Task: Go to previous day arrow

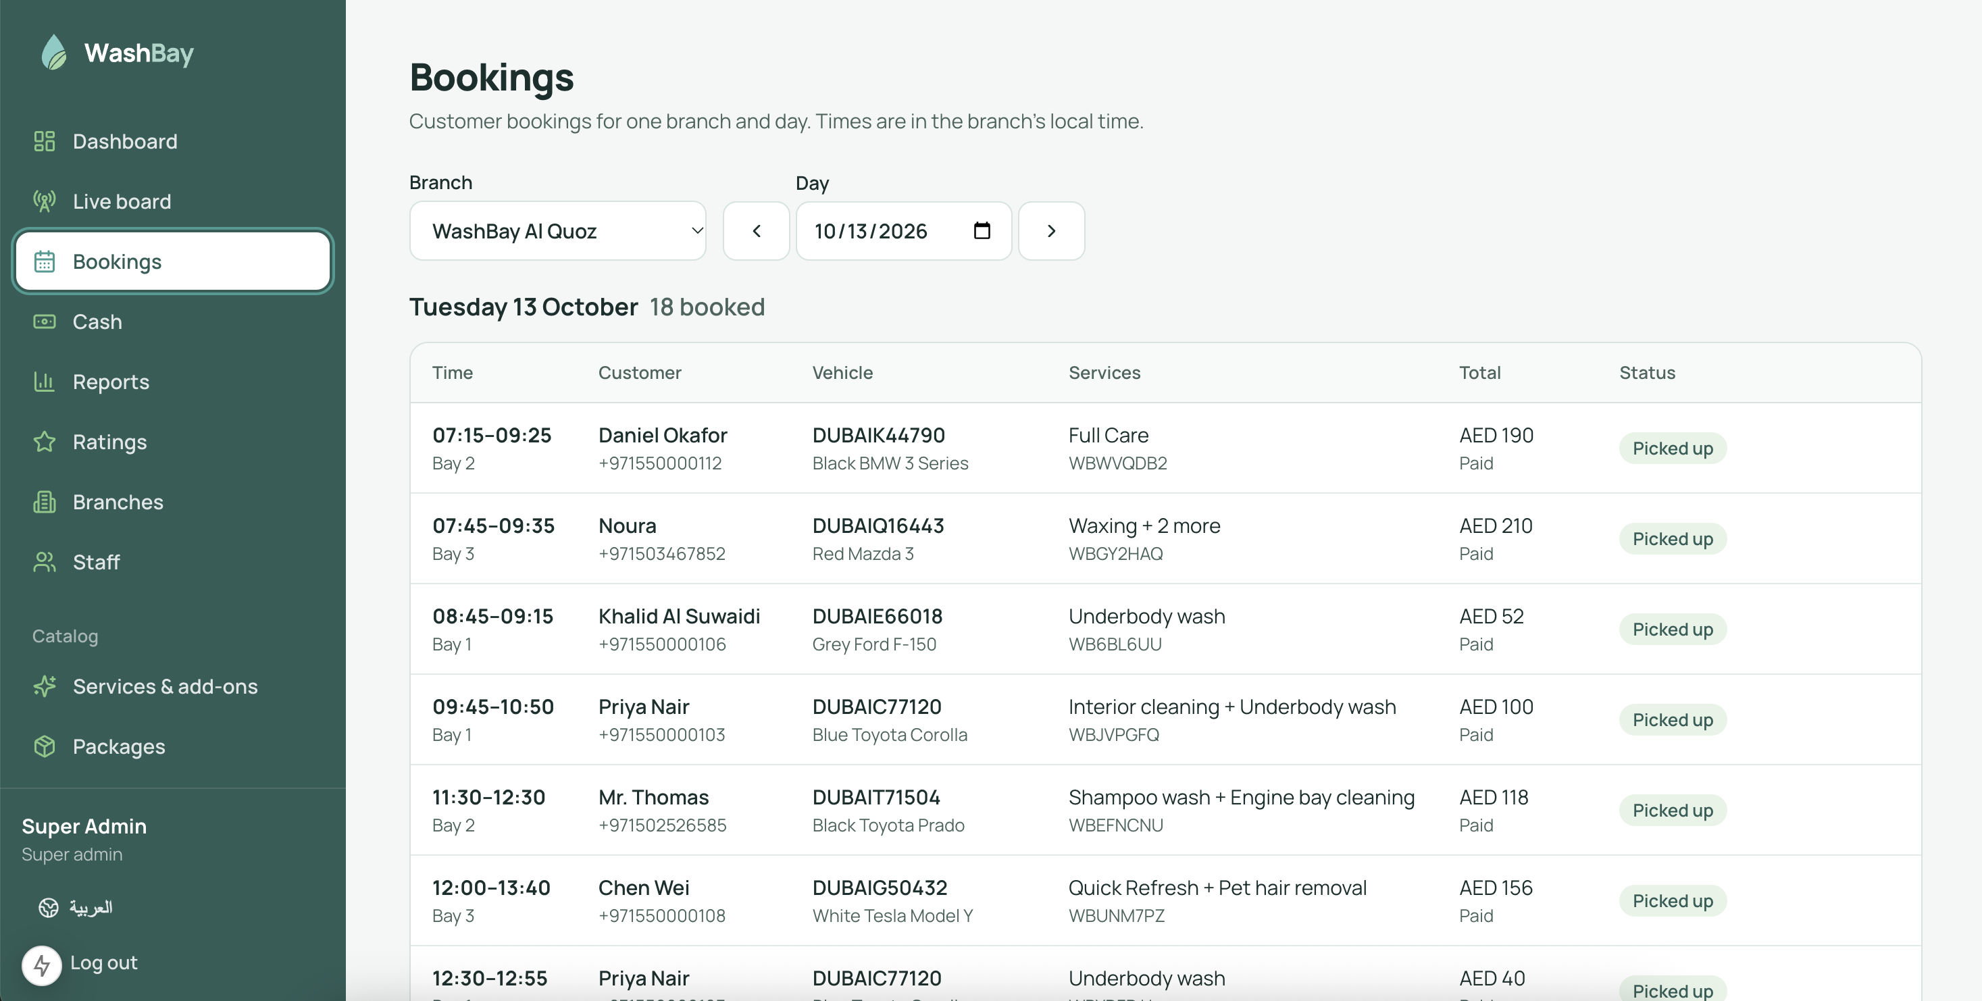Action: (757, 231)
